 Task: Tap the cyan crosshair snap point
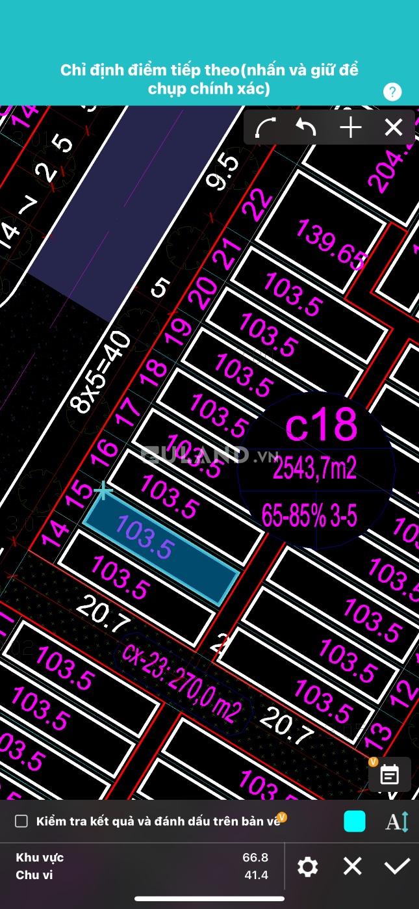pos(103,491)
